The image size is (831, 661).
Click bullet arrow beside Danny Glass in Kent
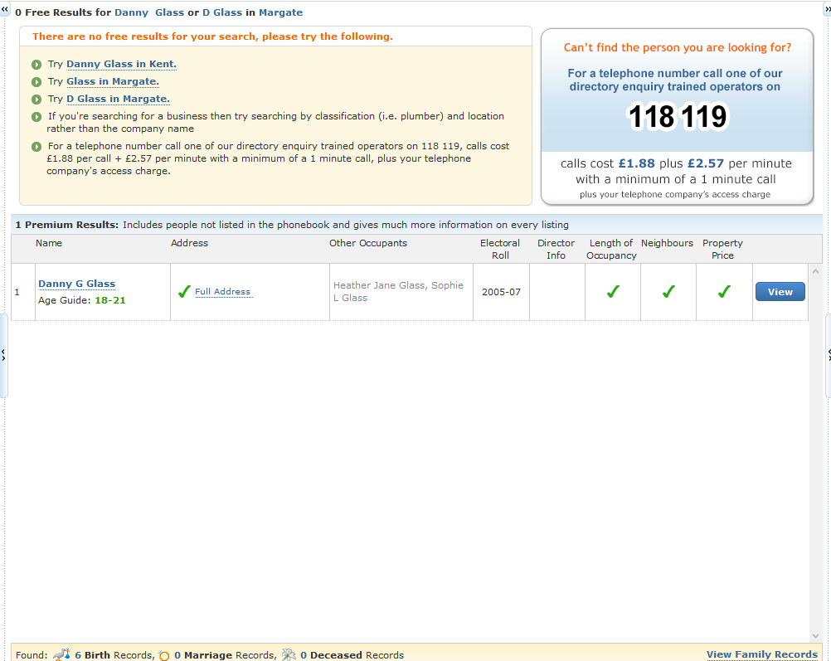coord(36,65)
